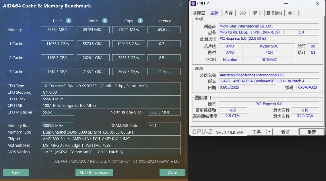Click Memory Type DDR5-6000 field
This screenshot has height=181, width=326.
111,132
